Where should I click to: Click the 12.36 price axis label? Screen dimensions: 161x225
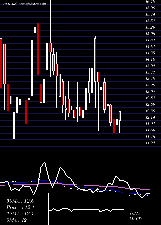pyautogui.click(x=150, y=111)
